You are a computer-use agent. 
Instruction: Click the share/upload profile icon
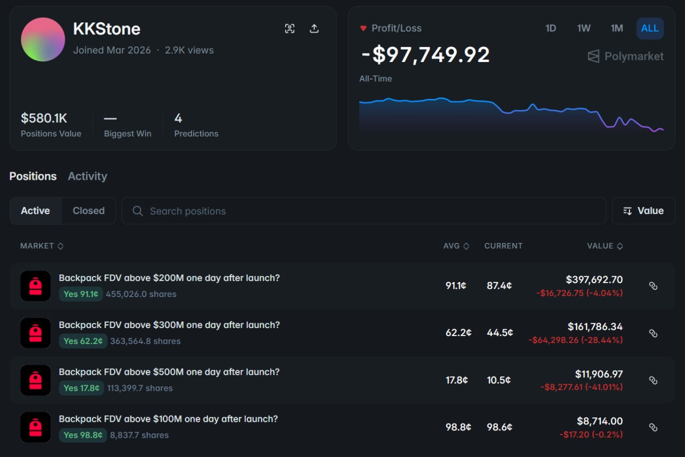(314, 29)
